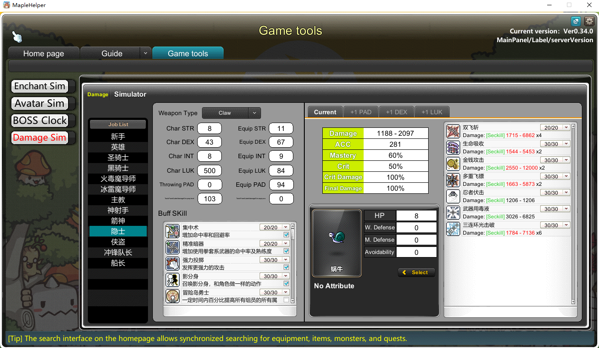
Task: Toggle the 集中术 buff checkbox
Action: pos(286,235)
